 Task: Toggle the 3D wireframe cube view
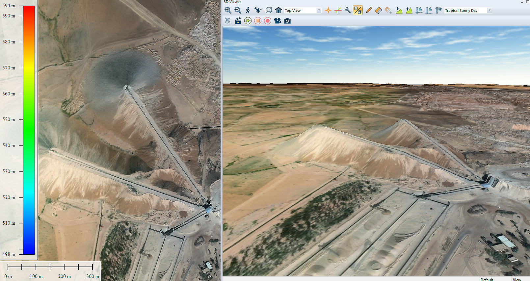(x=268, y=11)
